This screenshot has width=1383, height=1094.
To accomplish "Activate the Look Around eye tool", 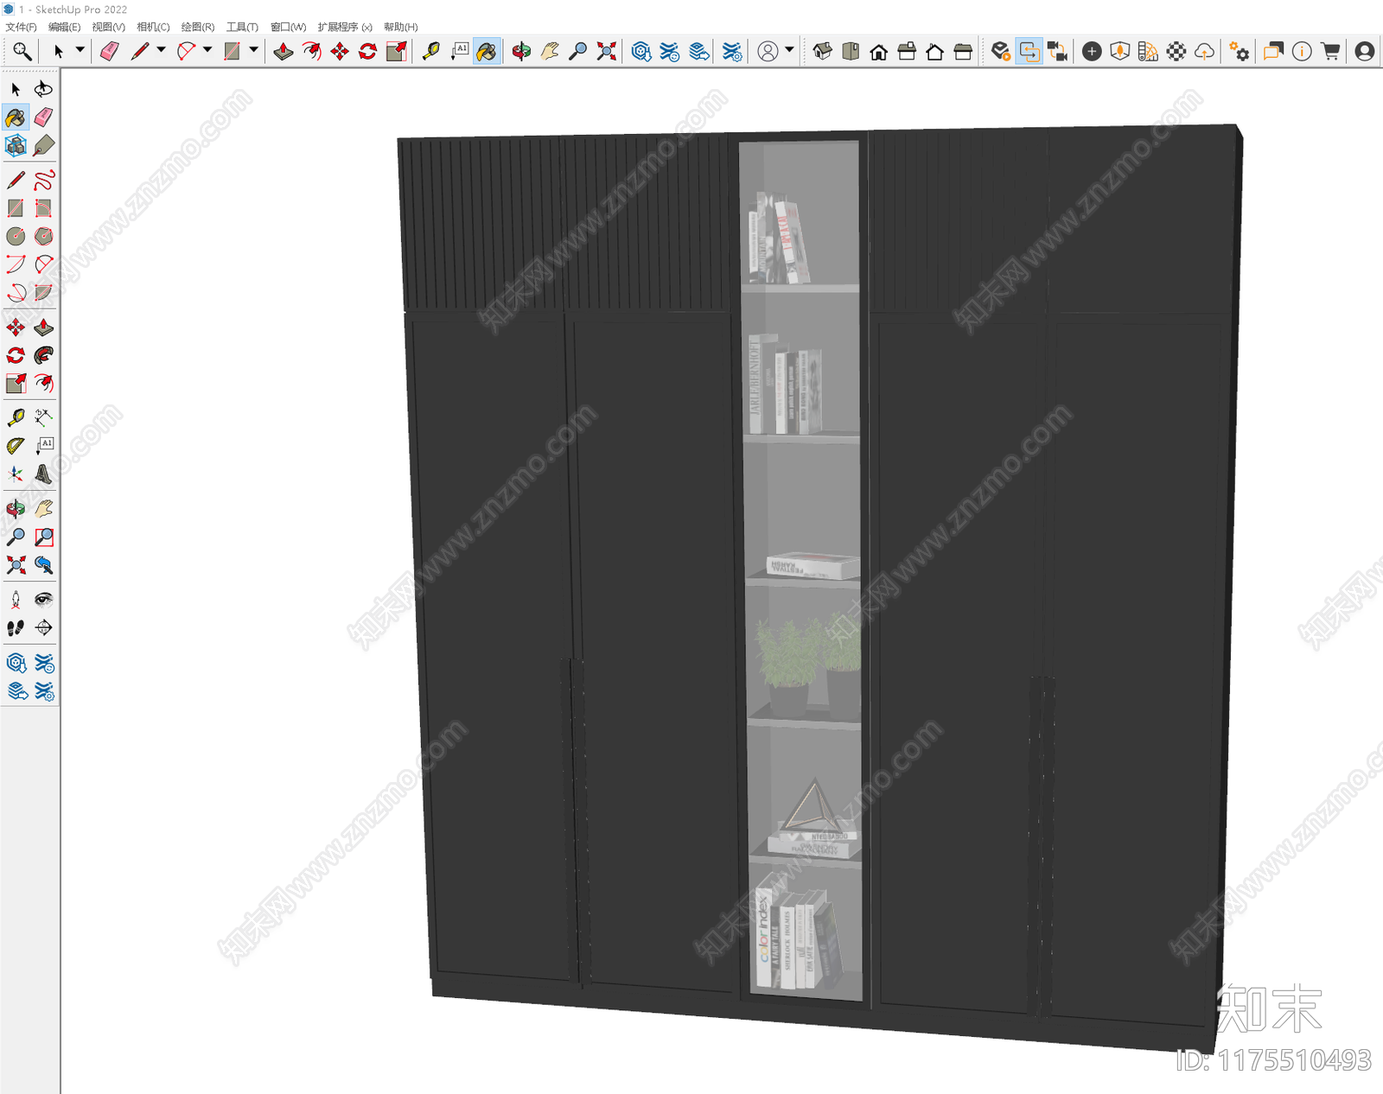I will (x=43, y=600).
